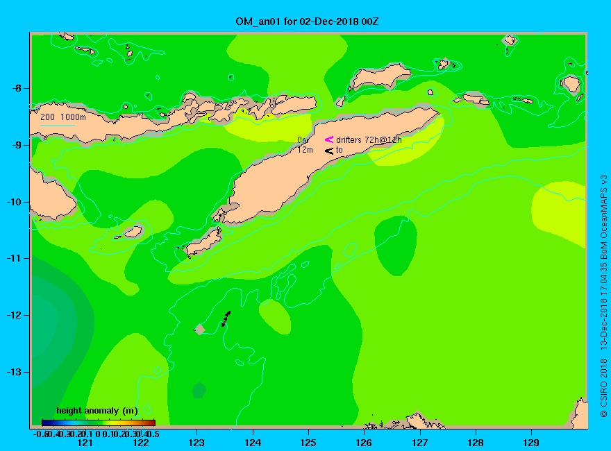The width and height of the screenshot is (611, 451).
Task: Click the '200 1000m' contour label
Action: click(x=63, y=117)
